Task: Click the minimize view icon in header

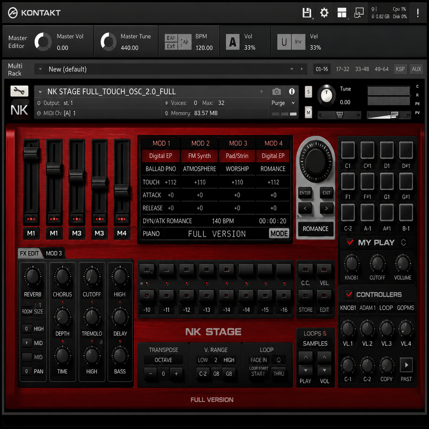Action: pos(359,13)
